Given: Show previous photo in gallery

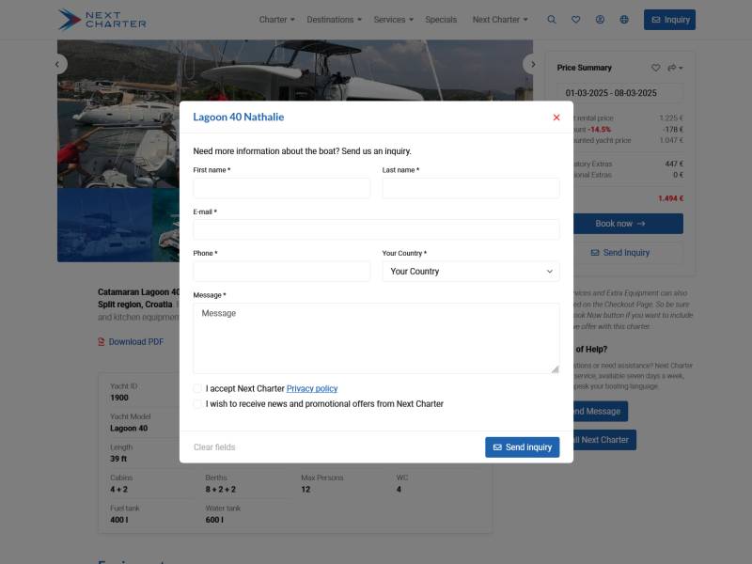Looking at the screenshot, I should 58,64.
